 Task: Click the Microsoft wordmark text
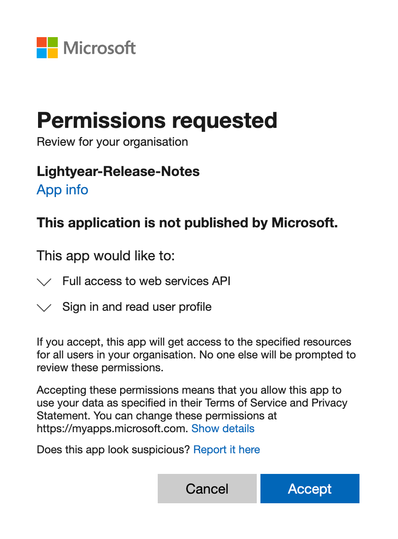click(x=99, y=48)
